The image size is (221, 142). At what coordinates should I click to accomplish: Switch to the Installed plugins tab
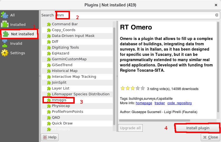point(19,24)
